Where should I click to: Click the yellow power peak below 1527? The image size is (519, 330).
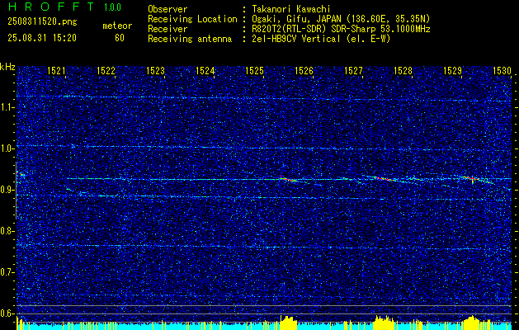coord(384,323)
